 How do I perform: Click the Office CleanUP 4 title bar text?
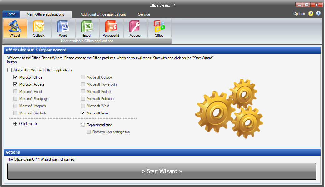[162, 5]
